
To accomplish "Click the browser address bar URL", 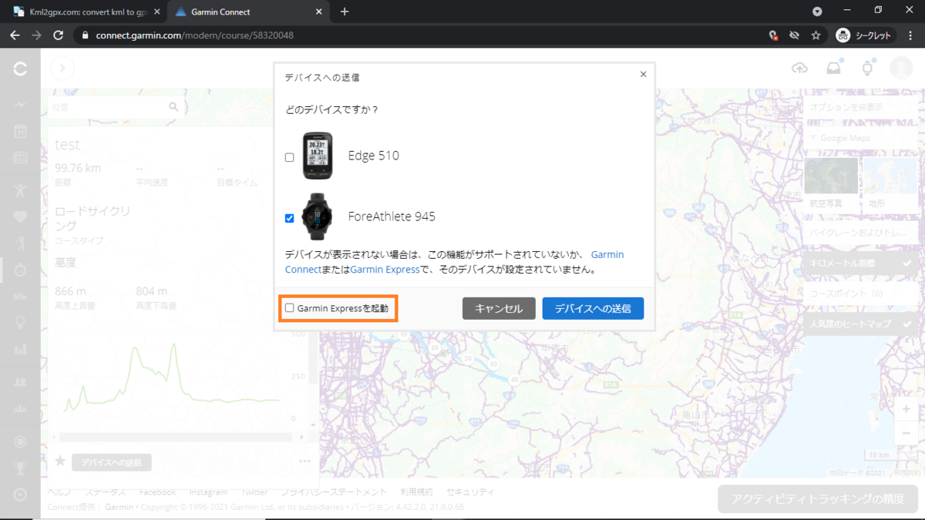I will (x=194, y=35).
